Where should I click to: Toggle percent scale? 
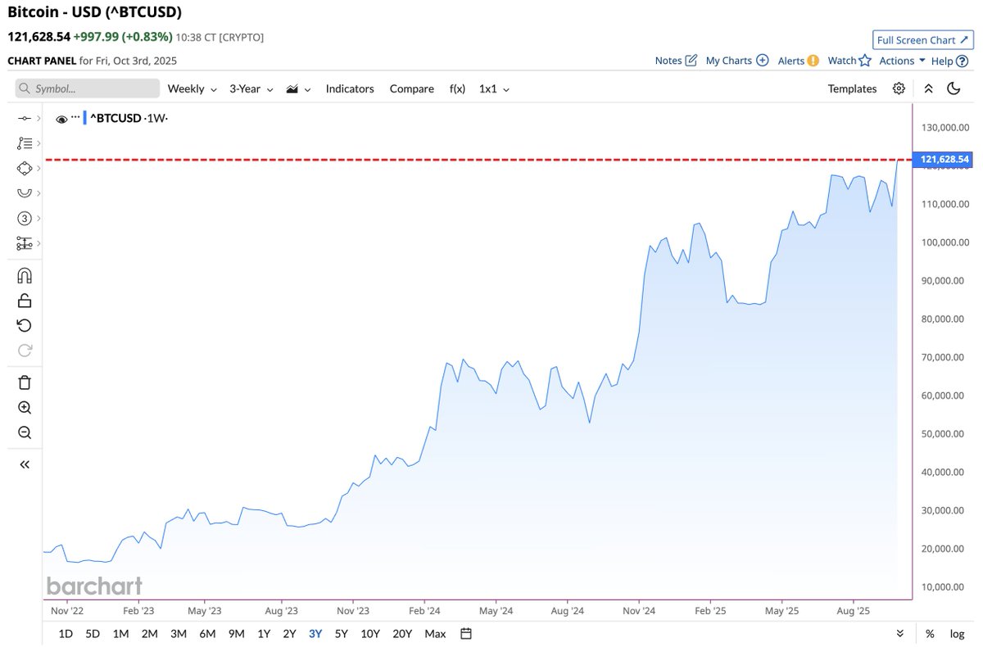click(x=930, y=633)
